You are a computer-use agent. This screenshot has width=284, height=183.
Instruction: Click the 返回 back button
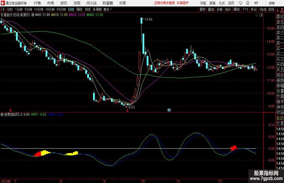click(271, 9)
